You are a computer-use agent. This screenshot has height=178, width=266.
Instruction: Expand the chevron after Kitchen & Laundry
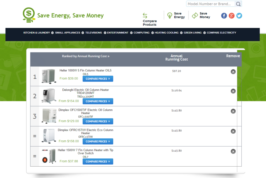click(x=52, y=33)
